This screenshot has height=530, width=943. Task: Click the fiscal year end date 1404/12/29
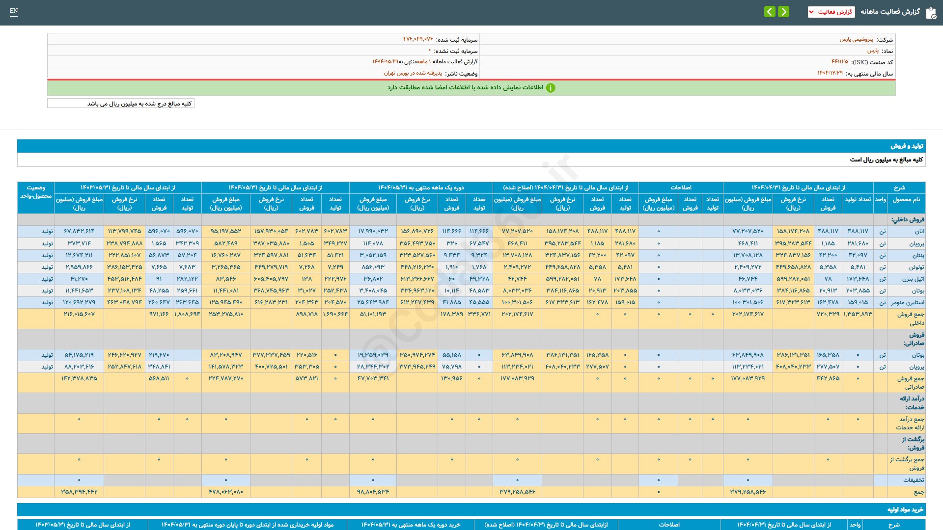tap(830, 73)
